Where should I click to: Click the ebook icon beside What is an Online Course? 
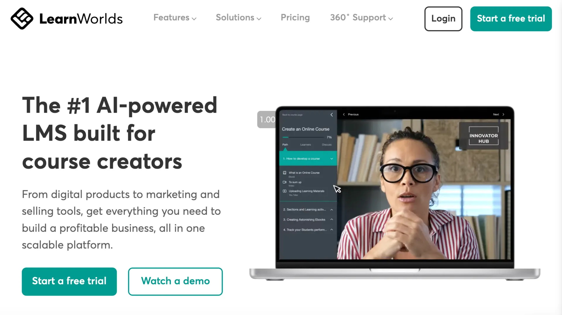click(285, 173)
